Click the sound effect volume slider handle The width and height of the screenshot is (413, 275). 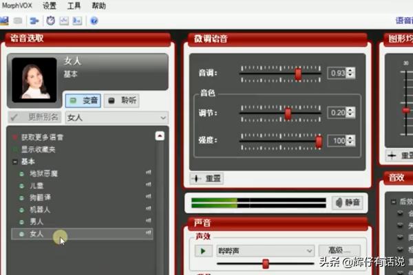pyautogui.click(x=266, y=264)
